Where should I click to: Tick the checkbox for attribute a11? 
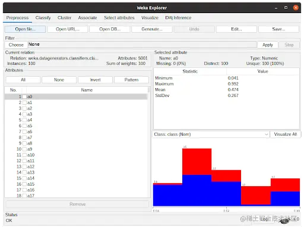click(24, 161)
